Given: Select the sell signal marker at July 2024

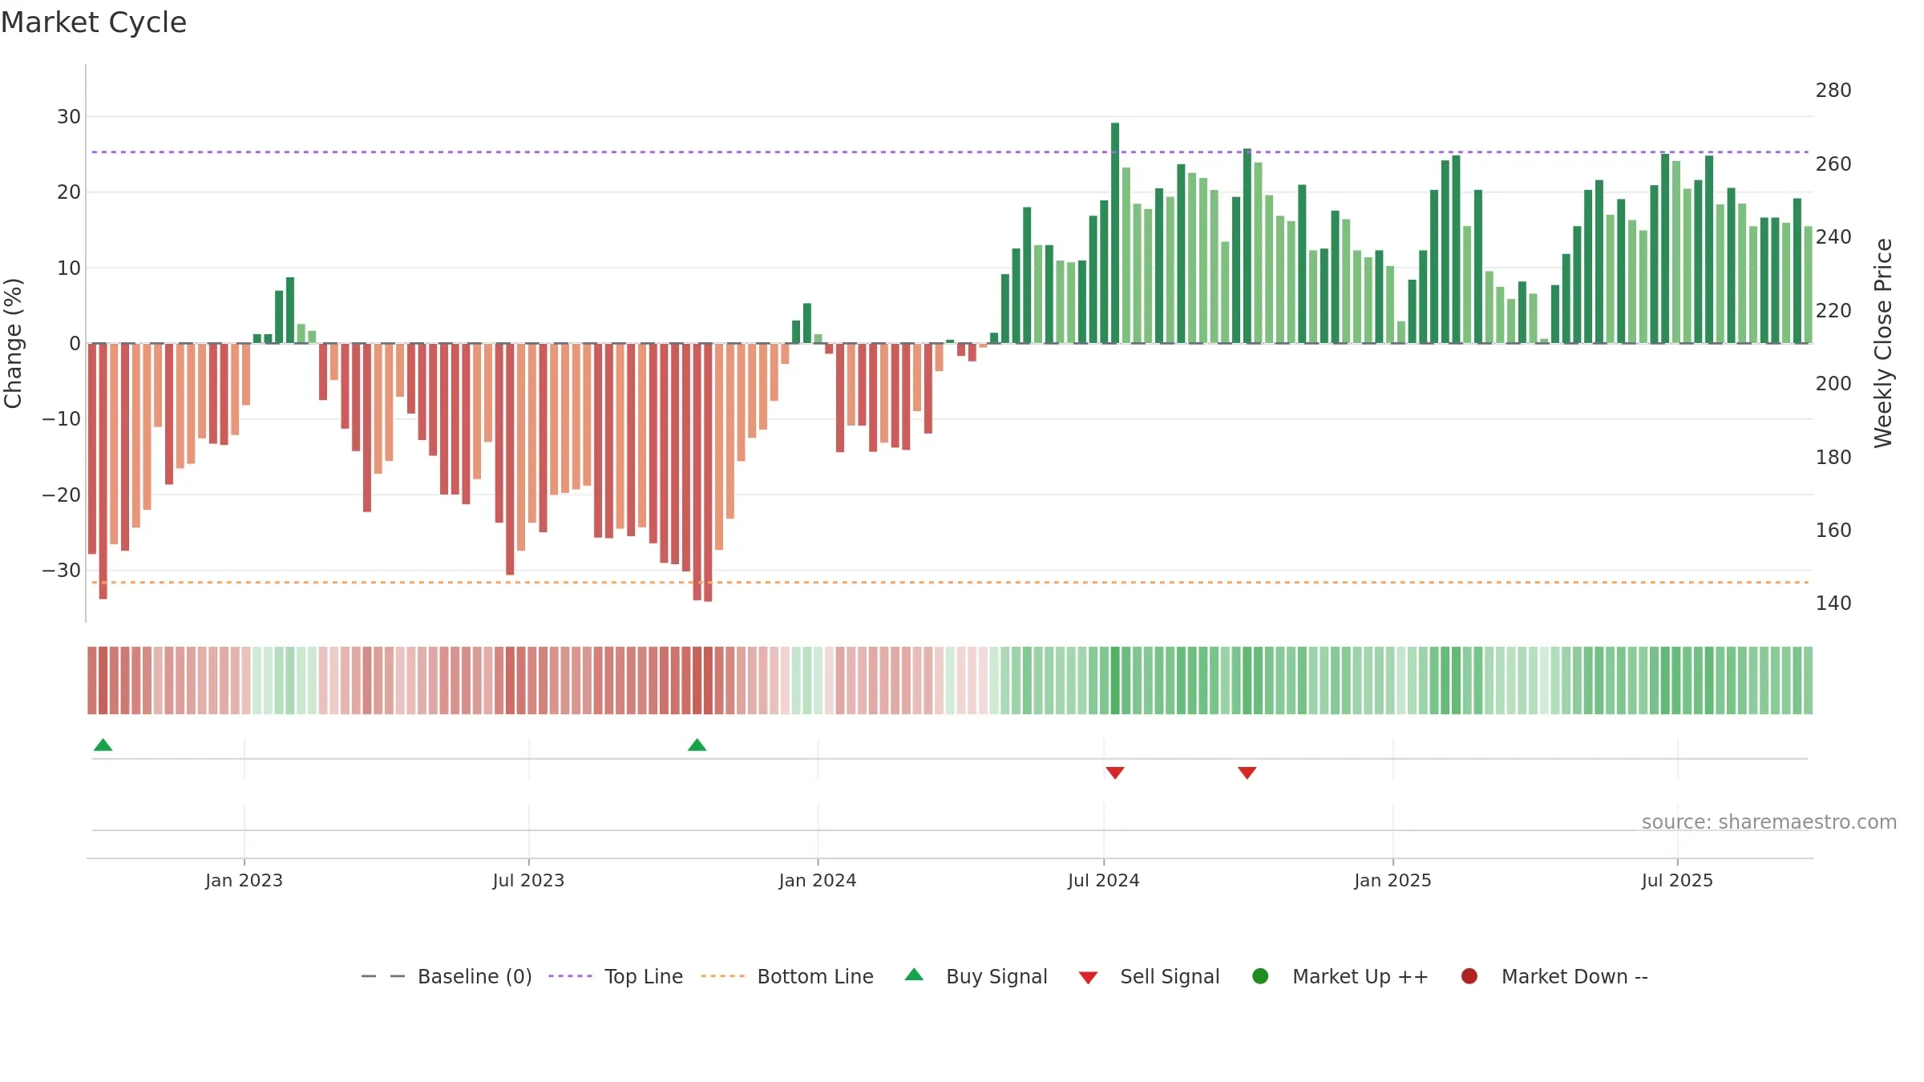Looking at the screenshot, I should point(1115,773).
